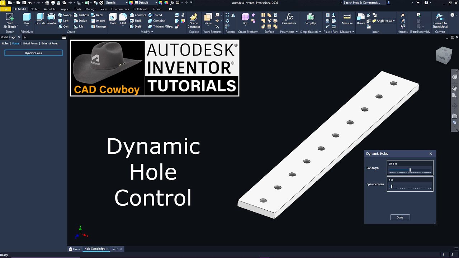This screenshot has height=258, width=459.
Task: Click the BarLength 10.5 in field
Action: click(410, 164)
